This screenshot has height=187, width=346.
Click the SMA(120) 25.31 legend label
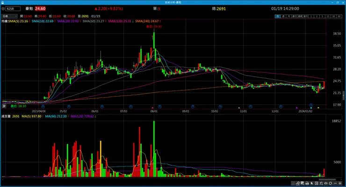pos(120,21)
